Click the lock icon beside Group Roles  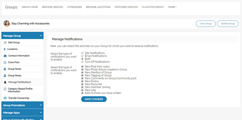point(5,75)
